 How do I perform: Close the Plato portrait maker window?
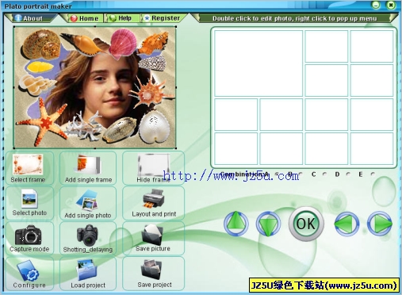(x=391, y=5)
